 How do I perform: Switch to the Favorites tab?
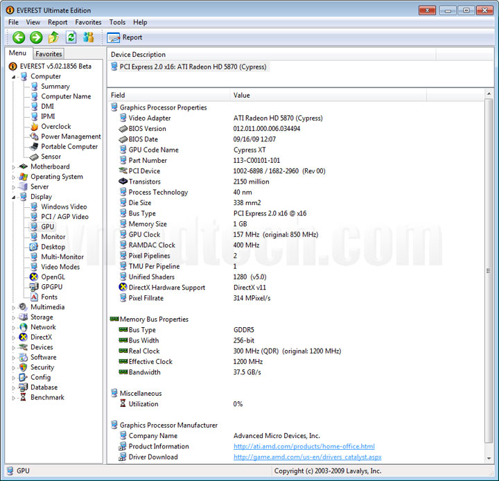click(x=49, y=54)
